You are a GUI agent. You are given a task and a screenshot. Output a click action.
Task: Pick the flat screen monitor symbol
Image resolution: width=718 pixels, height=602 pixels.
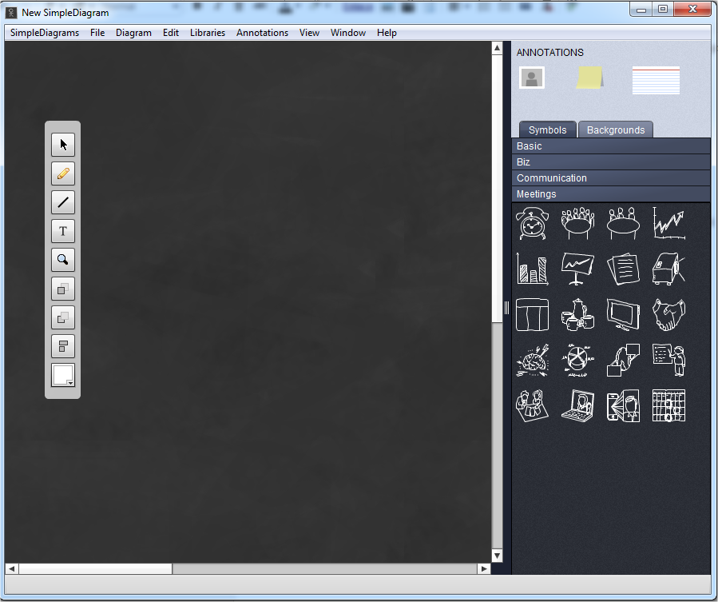pyautogui.click(x=623, y=314)
